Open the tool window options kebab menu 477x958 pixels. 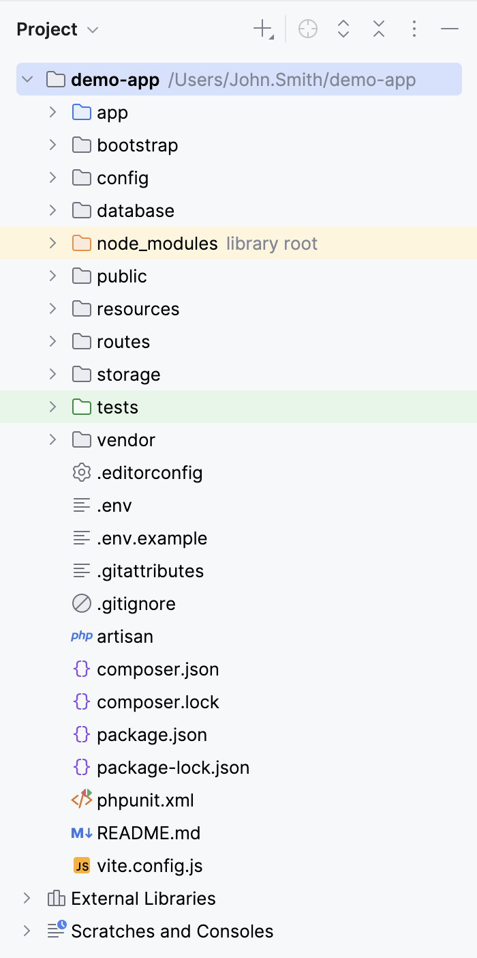click(414, 29)
